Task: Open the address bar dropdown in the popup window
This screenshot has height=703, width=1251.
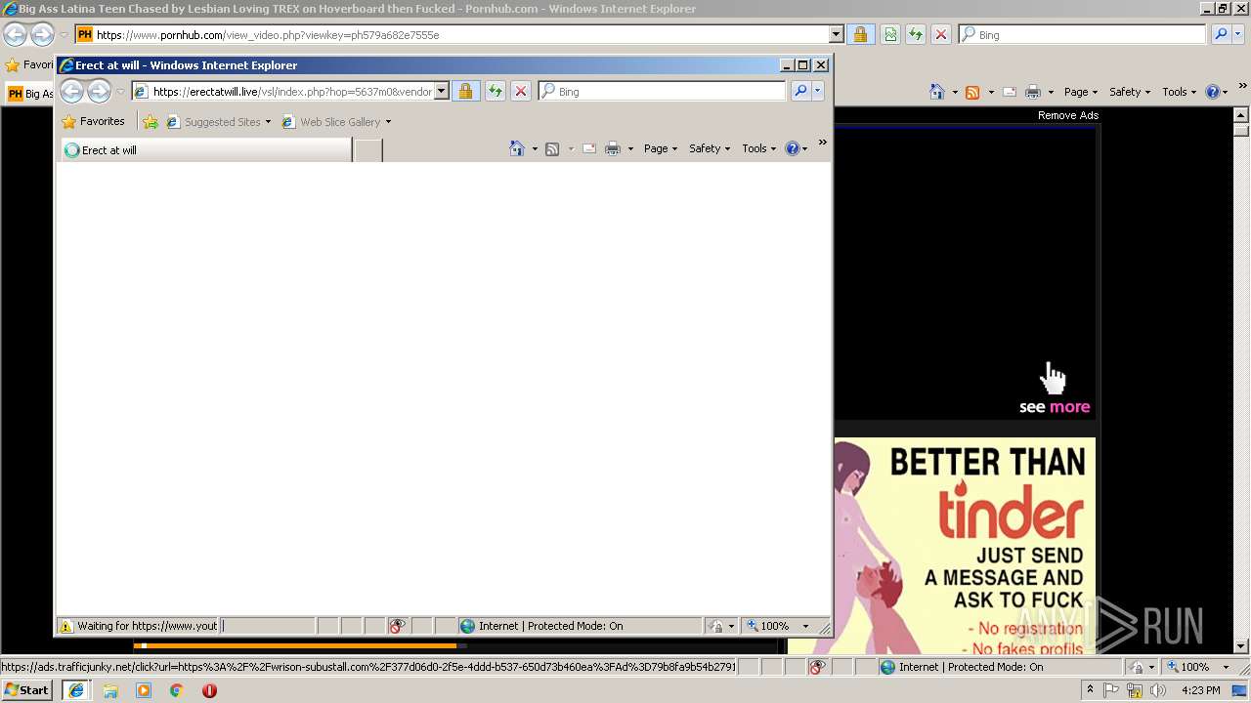Action: point(441,91)
